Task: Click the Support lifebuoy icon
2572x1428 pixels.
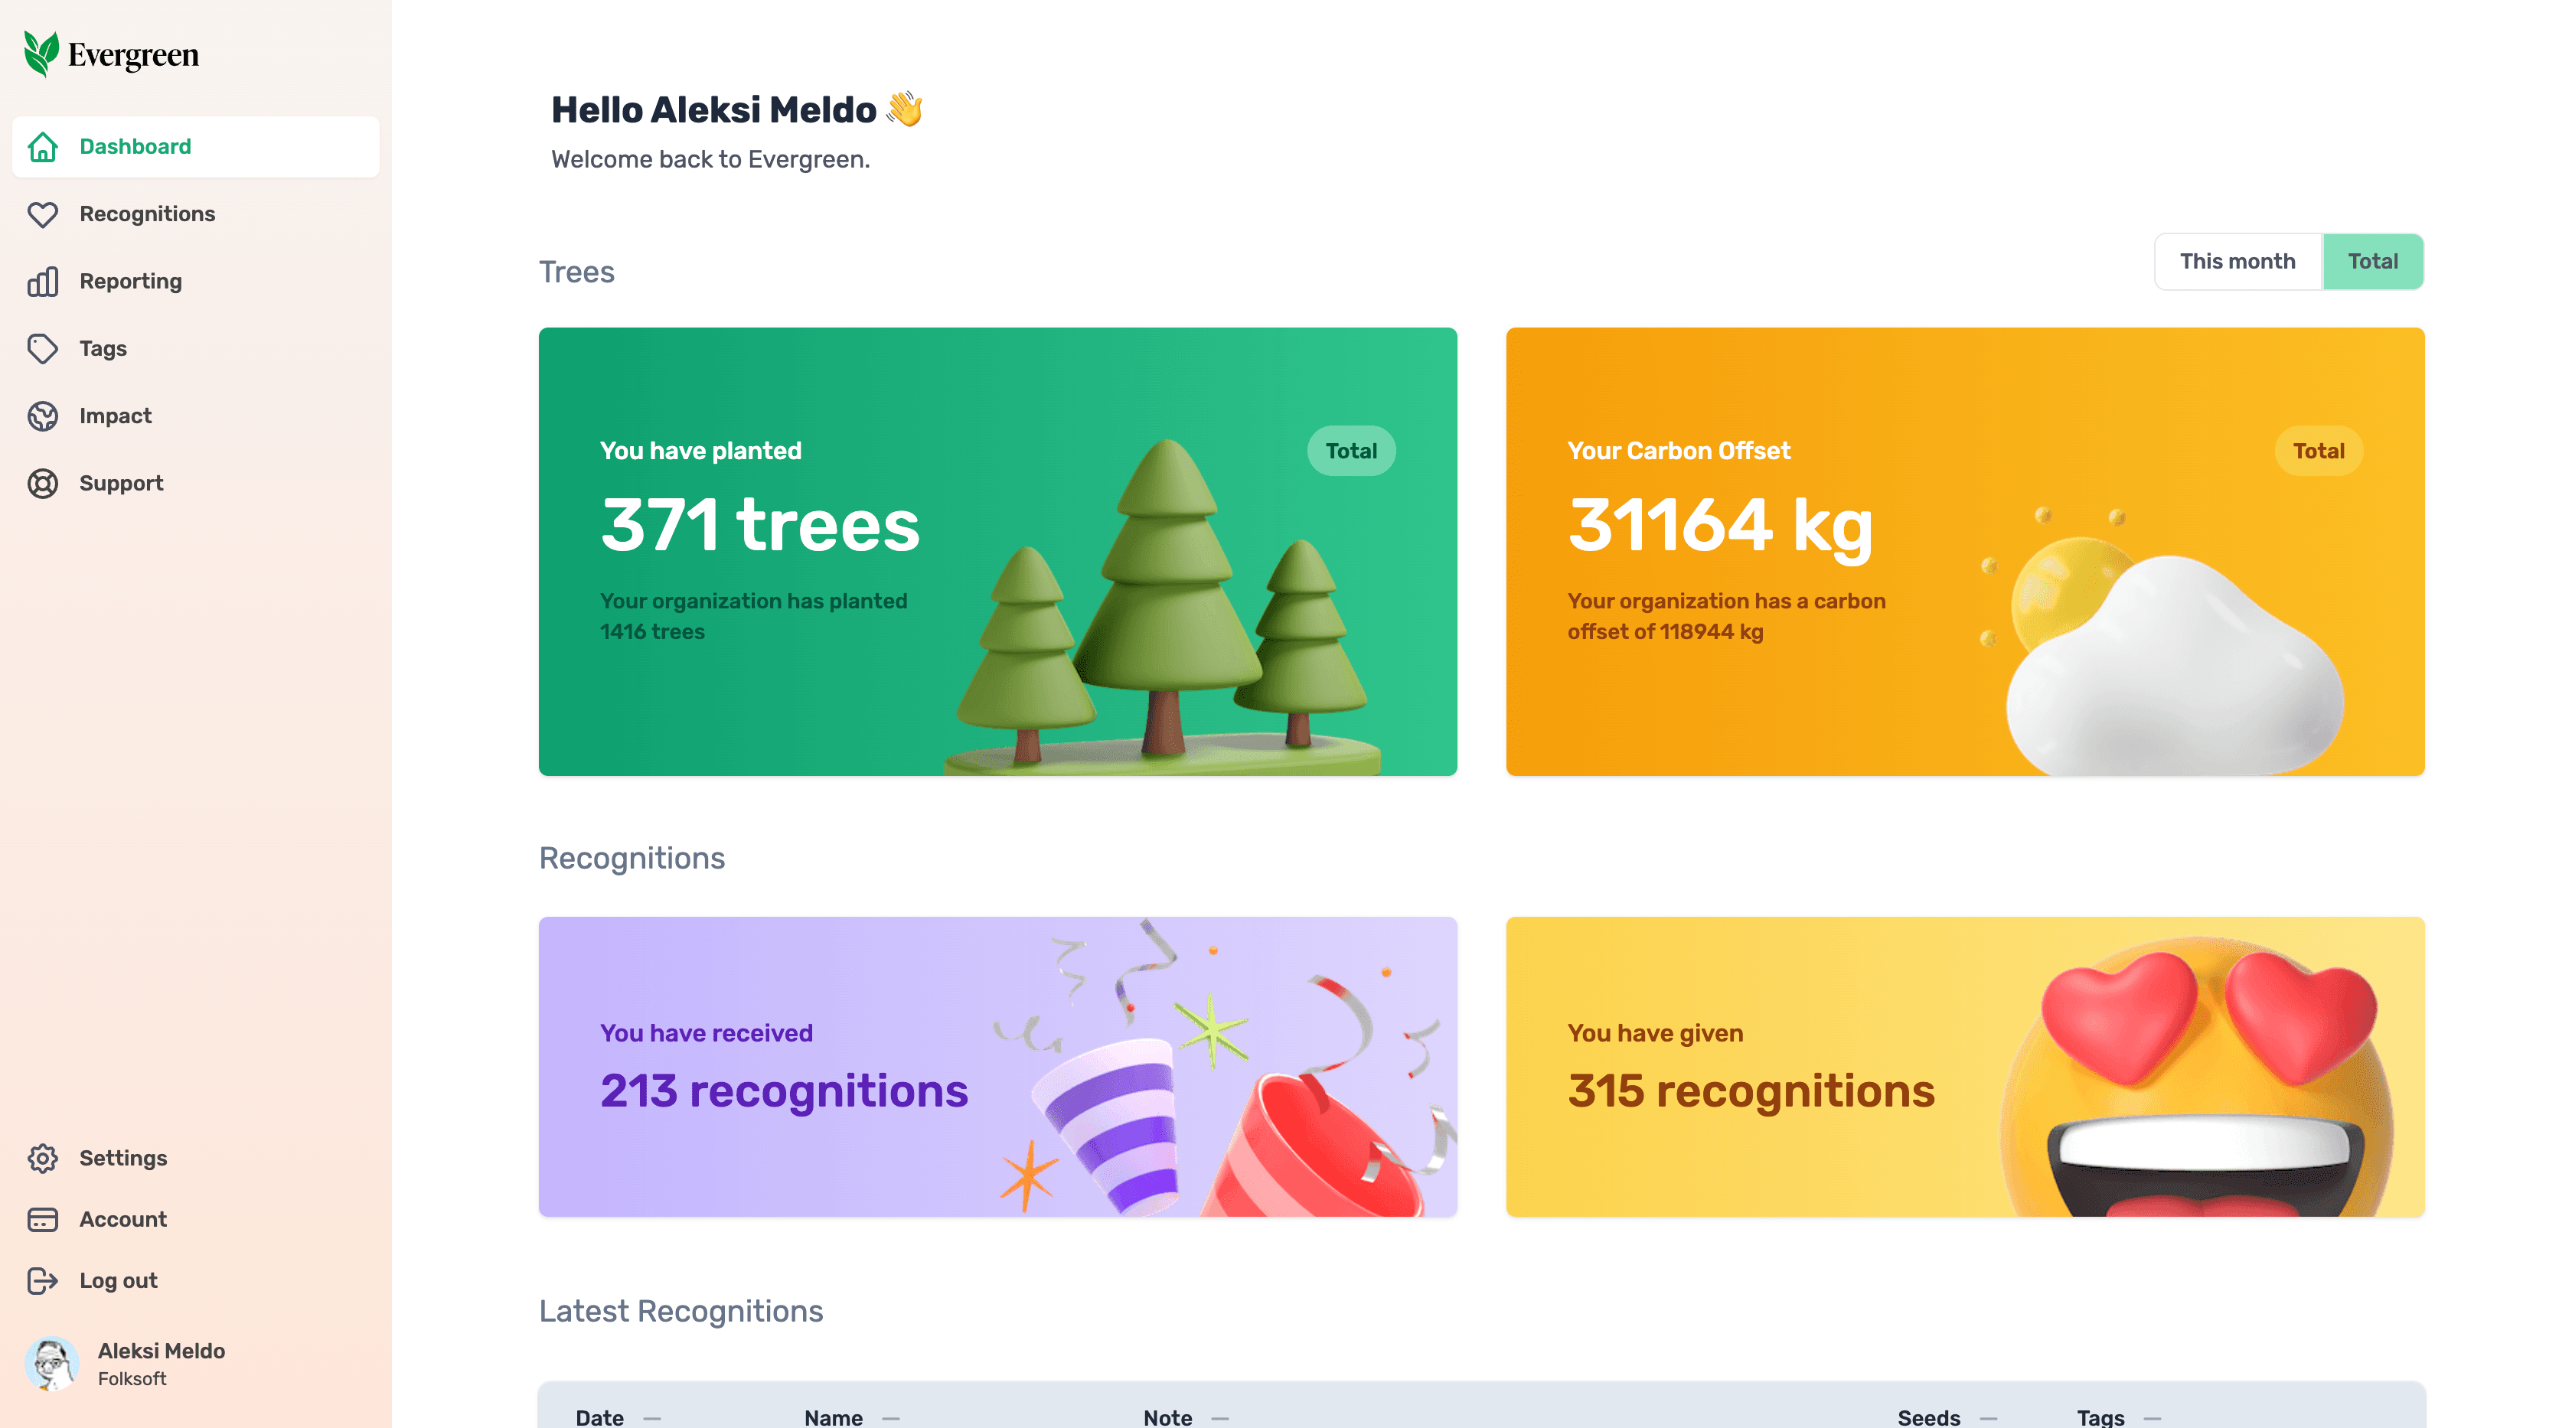Action: 42,484
